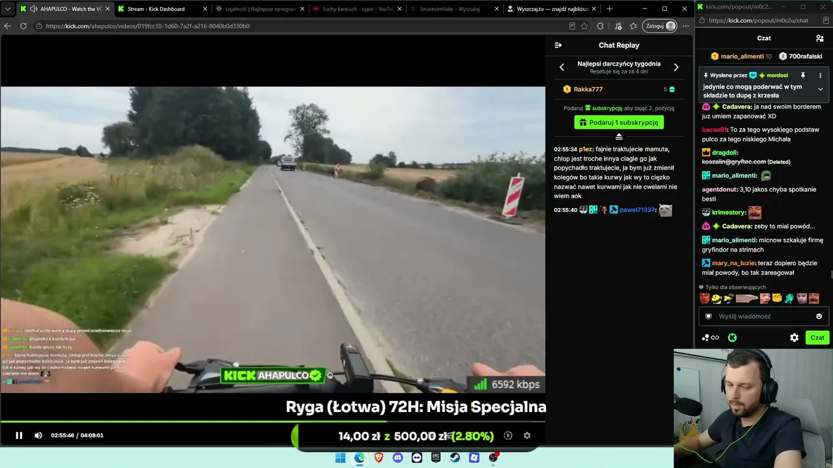Switch to Suchy karaluch YouTube tab
The width and height of the screenshot is (833, 468).
[358, 9]
